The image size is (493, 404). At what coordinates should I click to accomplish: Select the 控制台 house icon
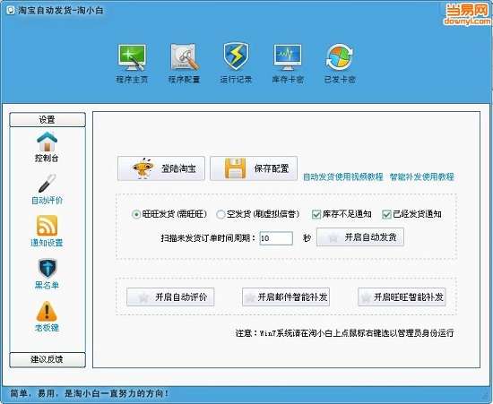pos(47,142)
